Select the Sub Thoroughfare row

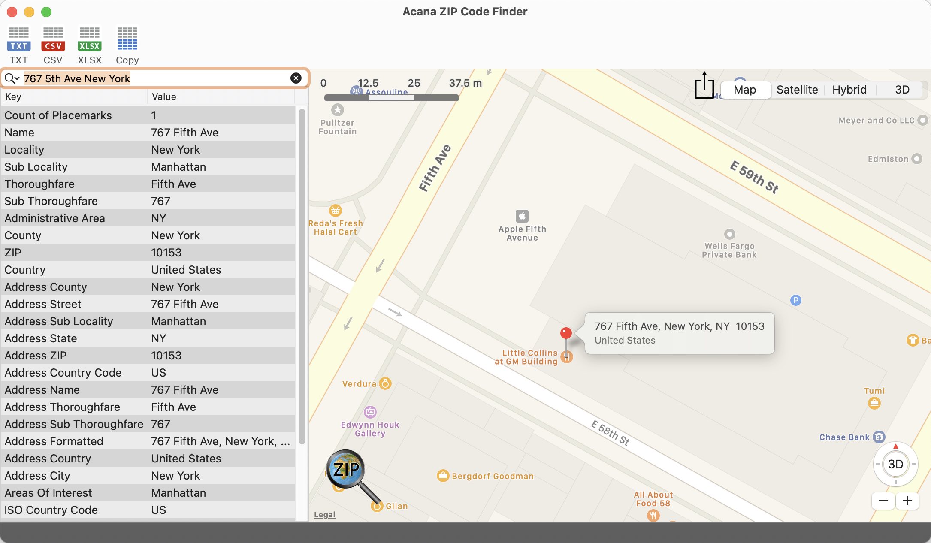(148, 201)
